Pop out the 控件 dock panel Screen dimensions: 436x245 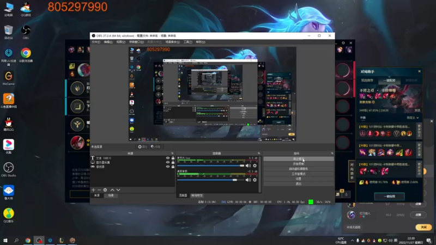[x=332, y=154]
